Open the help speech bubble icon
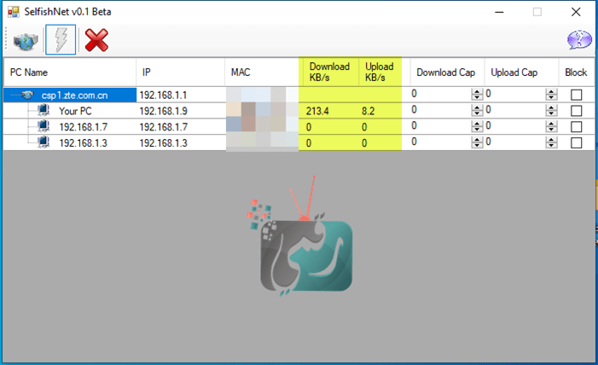The width and height of the screenshot is (598, 365). (x=579, y=40)
